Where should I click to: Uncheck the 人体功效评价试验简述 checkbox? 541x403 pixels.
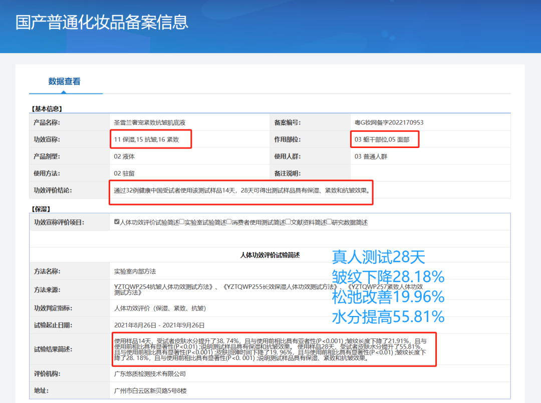point(117,222)
